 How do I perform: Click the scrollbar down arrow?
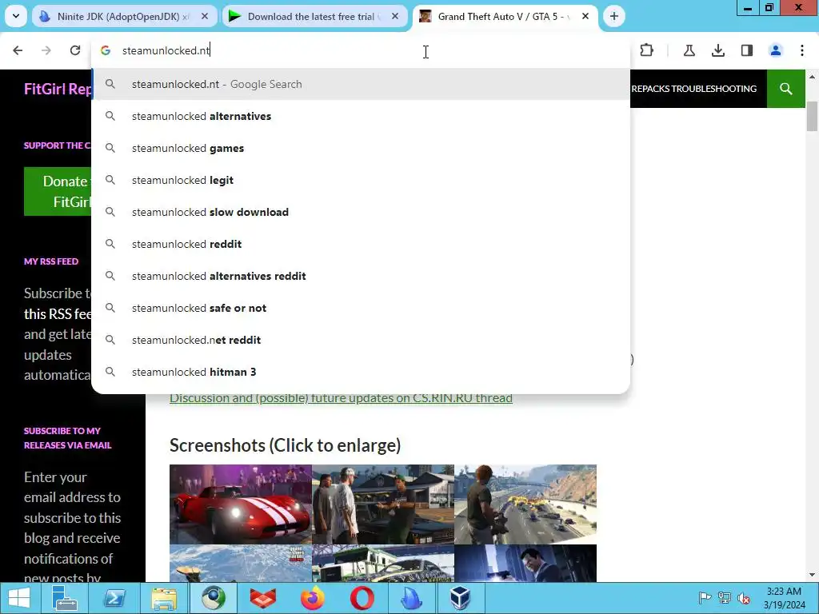(x=812, y=576)
